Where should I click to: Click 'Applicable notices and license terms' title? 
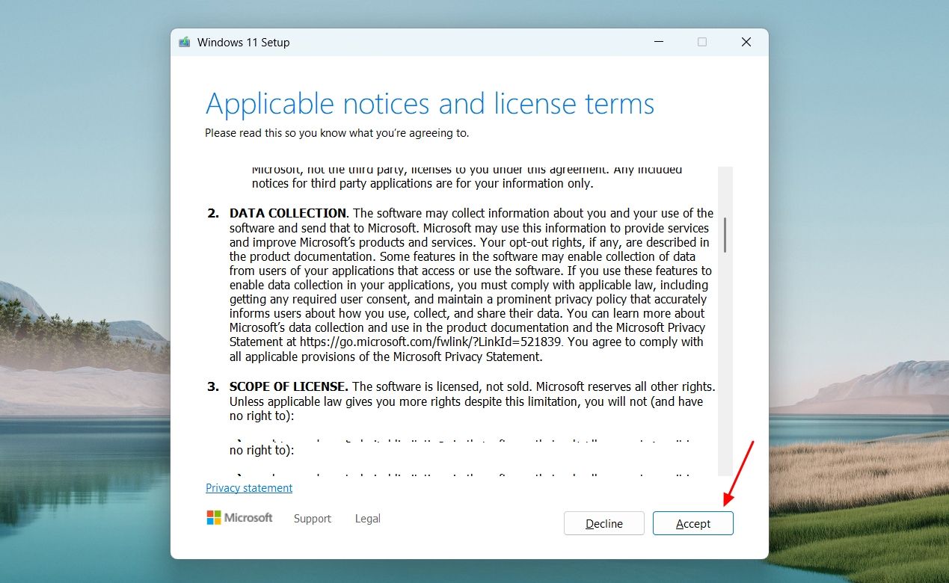point(430,104)
